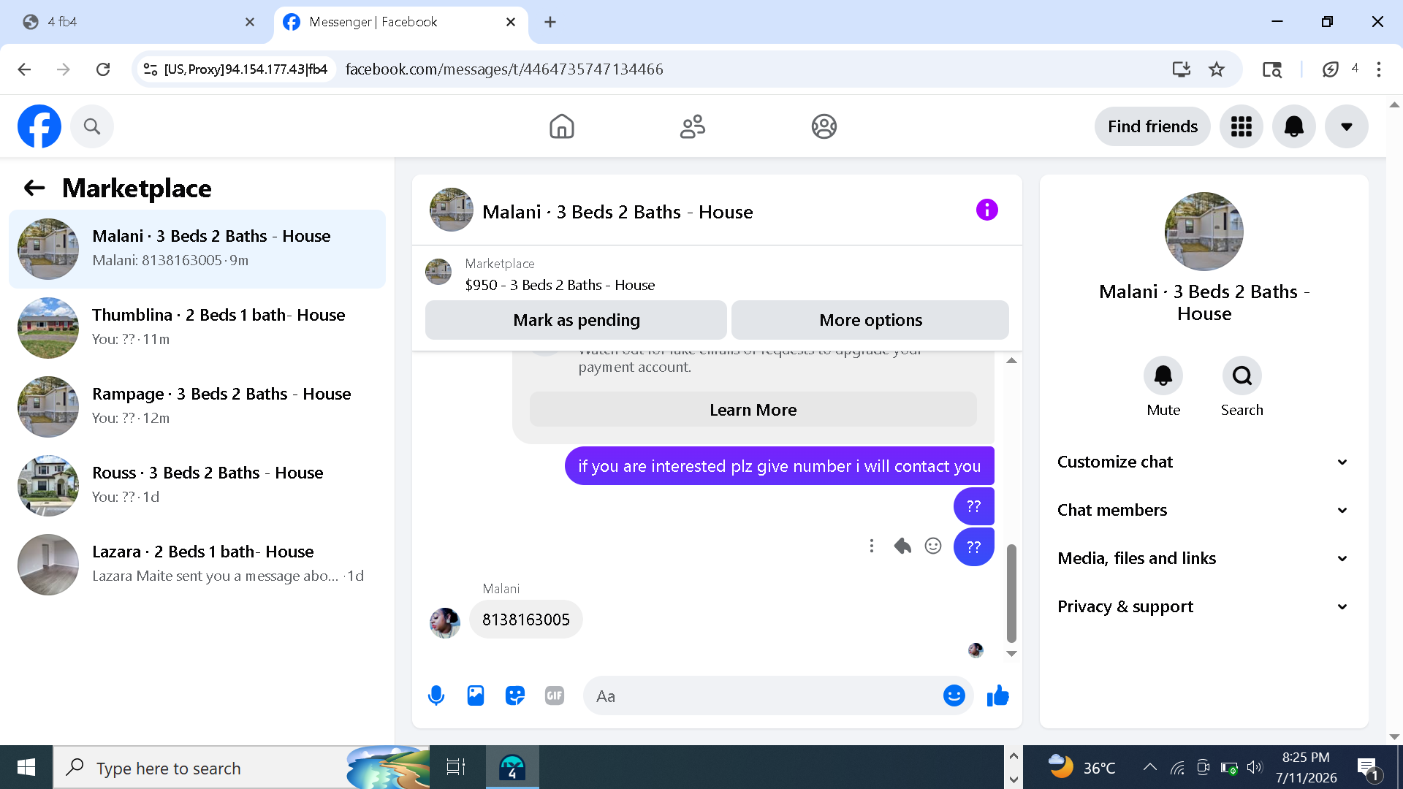Open the Lazara 2 Beds 1 bath chat
Screen dimensions: 1403x789
click(197, 565)
